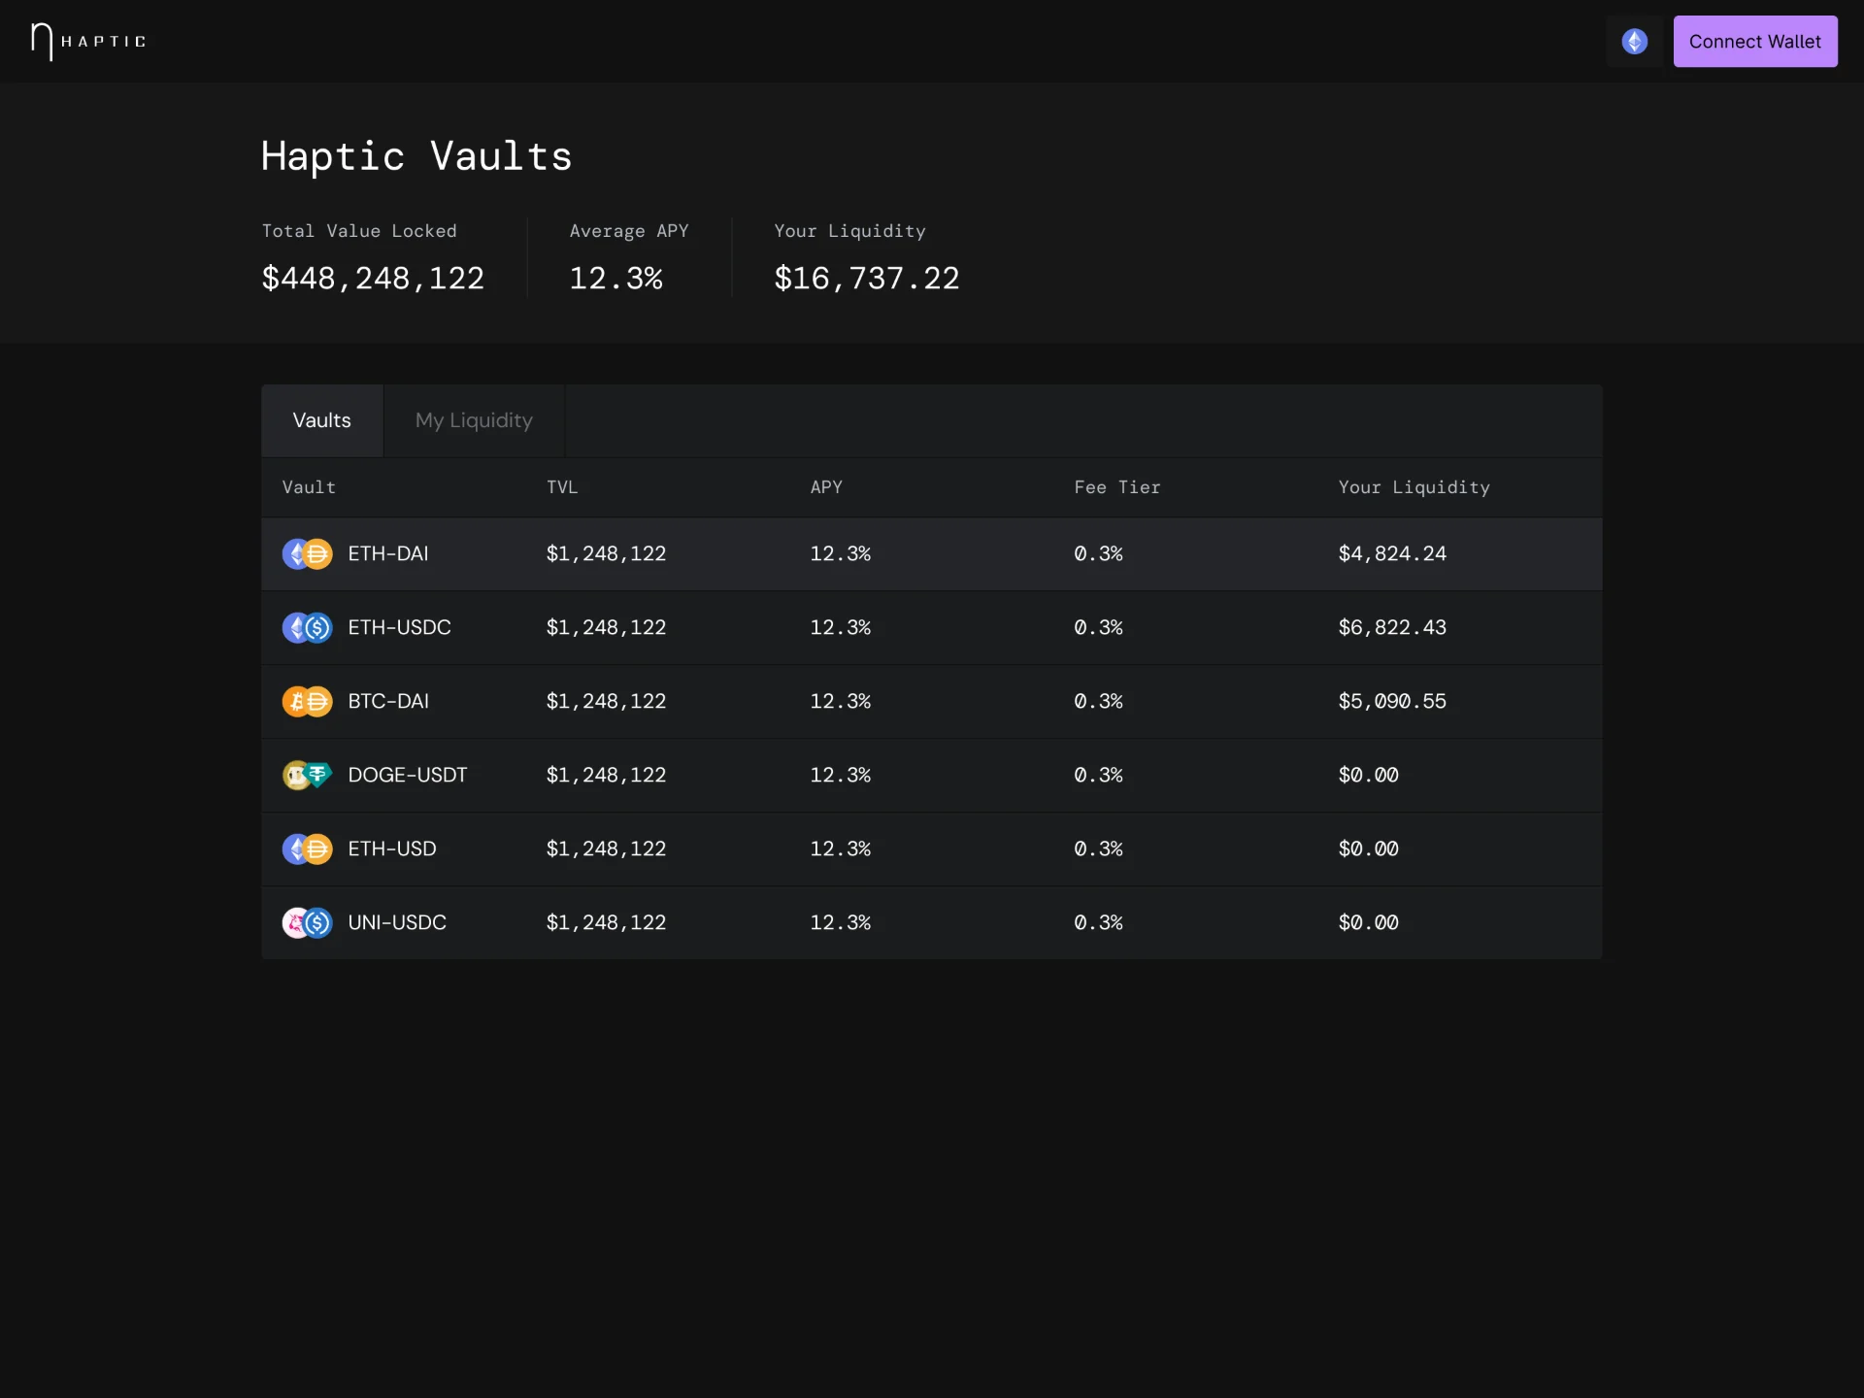Image resolution: width=1864 pixels, height=1398 pixels.
Task: Open the Ethereum network selector icon
Action: pyautogui.click(x=1635, y=42)
